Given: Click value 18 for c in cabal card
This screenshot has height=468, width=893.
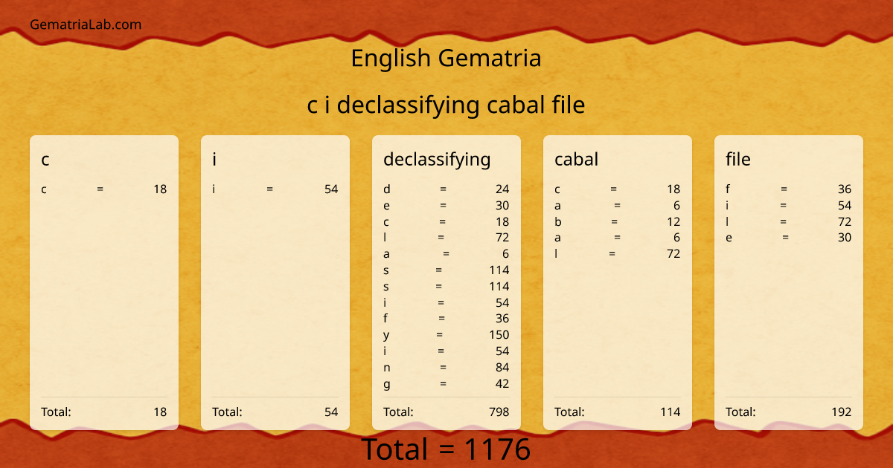Looking at the screenshot, I should coord(673,189).
